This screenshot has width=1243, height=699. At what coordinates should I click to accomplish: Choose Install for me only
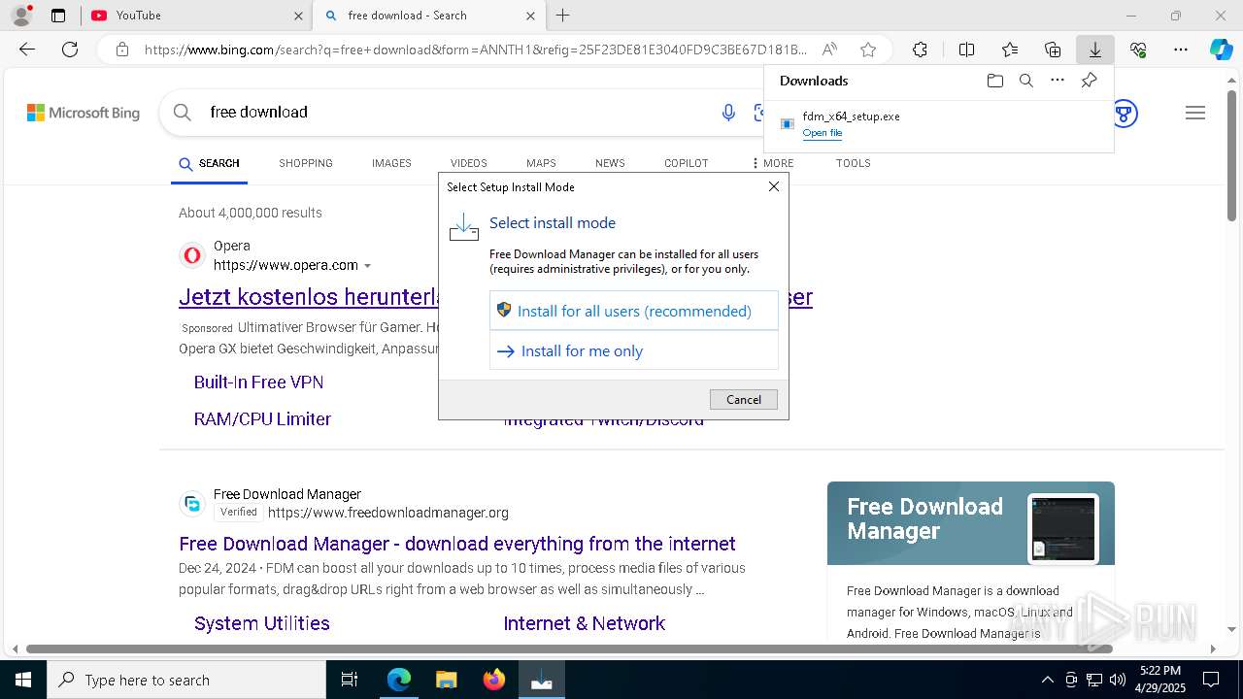tap(634, 350)
